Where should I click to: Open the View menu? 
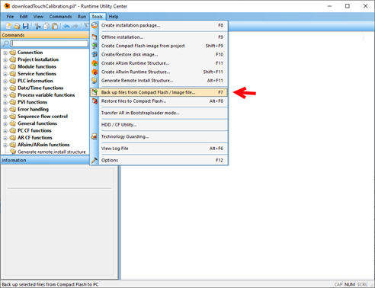pos(38,17)
